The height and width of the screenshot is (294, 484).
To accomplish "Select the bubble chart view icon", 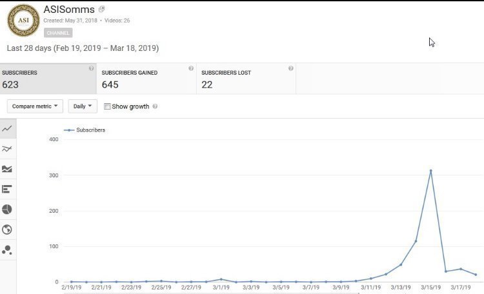I will [x=7, y=250].
